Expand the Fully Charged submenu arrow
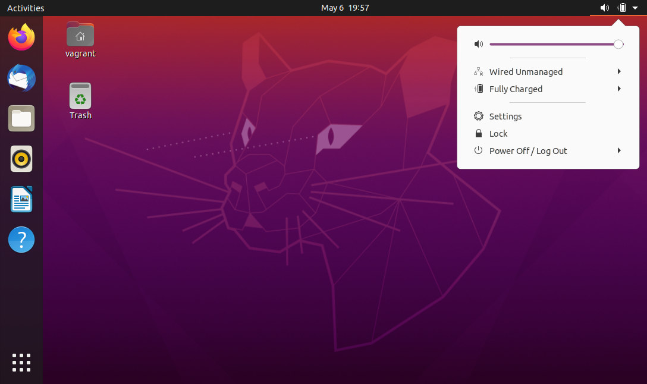The width and height of the screenshot is (647, 384). click(x=619, y=89)
